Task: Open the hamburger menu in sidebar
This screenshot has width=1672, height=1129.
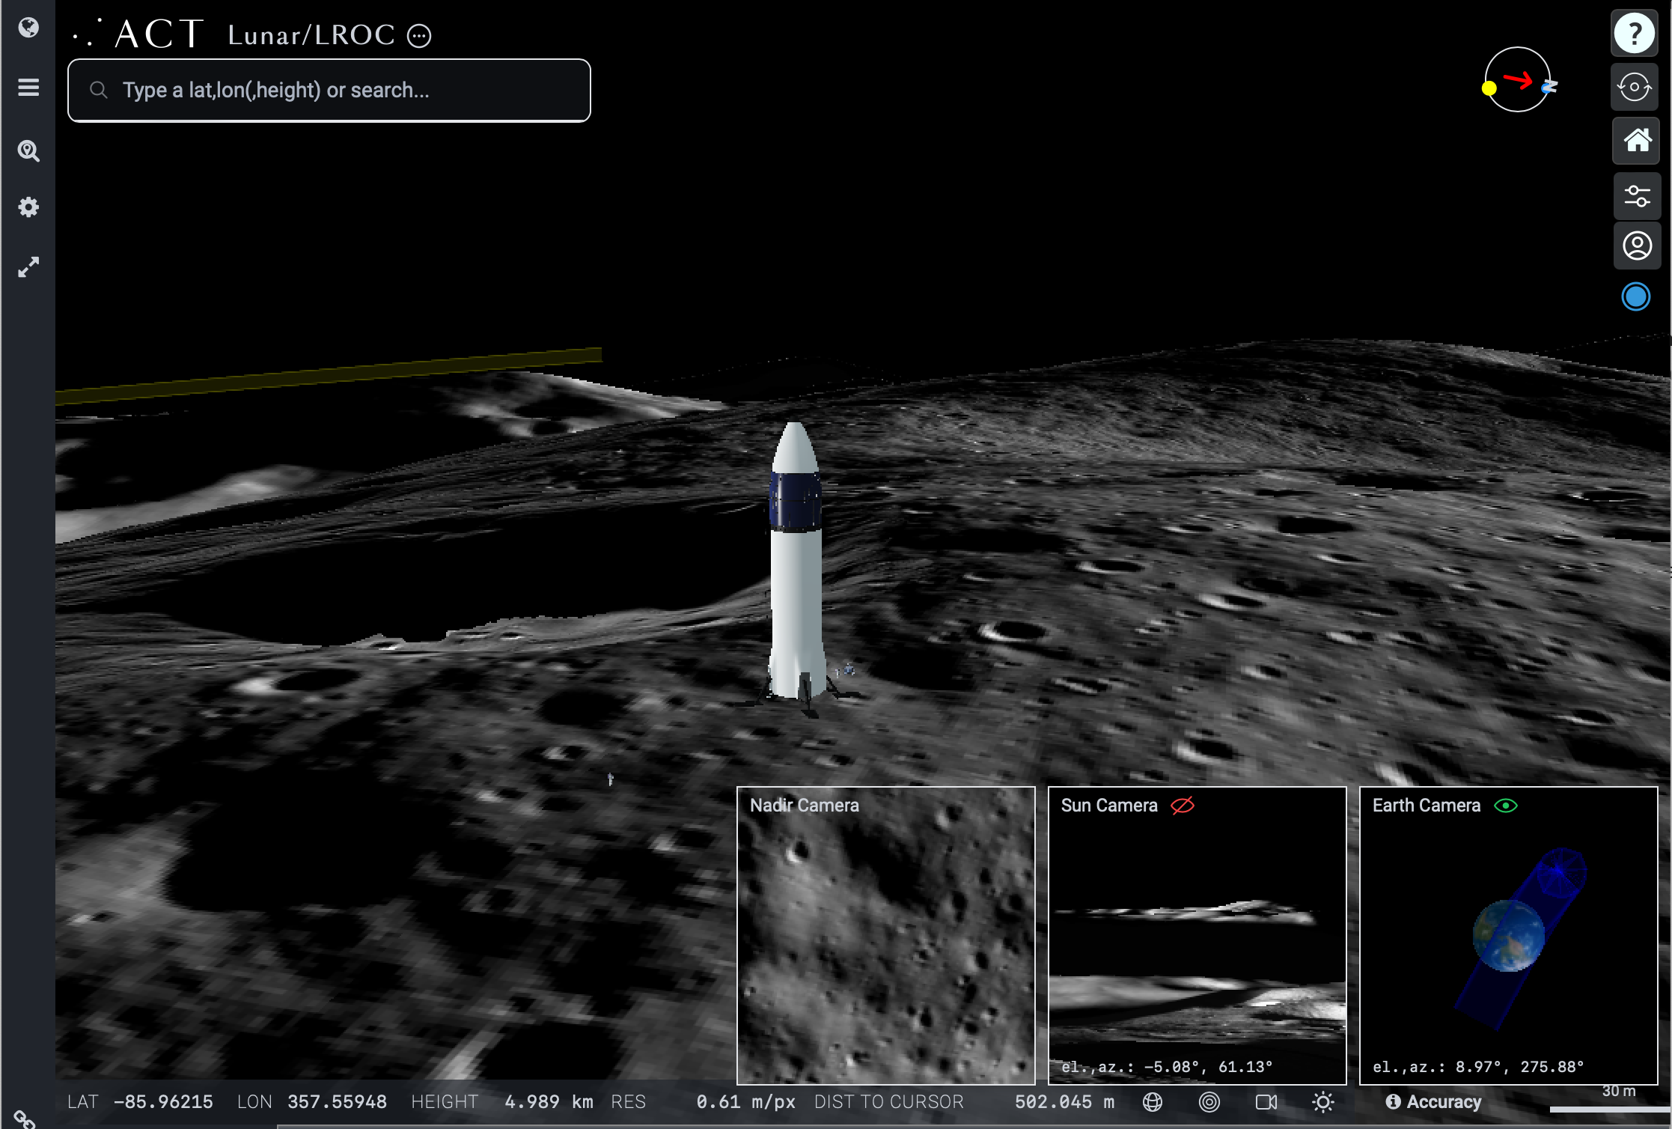Action: [28, 88]
